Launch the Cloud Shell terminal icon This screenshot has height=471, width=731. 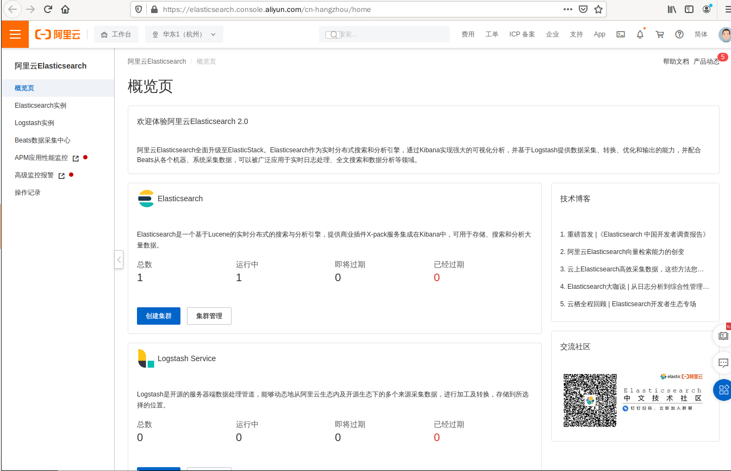click(x=621, y=34)
